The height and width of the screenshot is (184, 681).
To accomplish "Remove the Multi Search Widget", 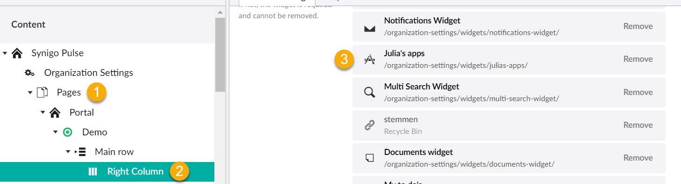I will (638, 92).
